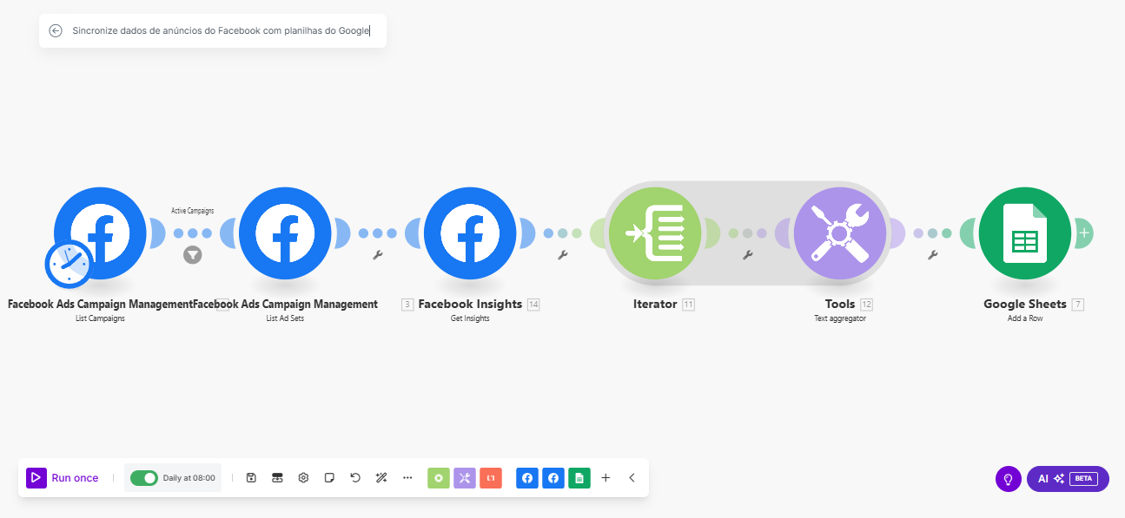Collapse the bottom toolbar with the chevron
The height and width of the screenshot is (518, 1125).
[x=632, y=478]
